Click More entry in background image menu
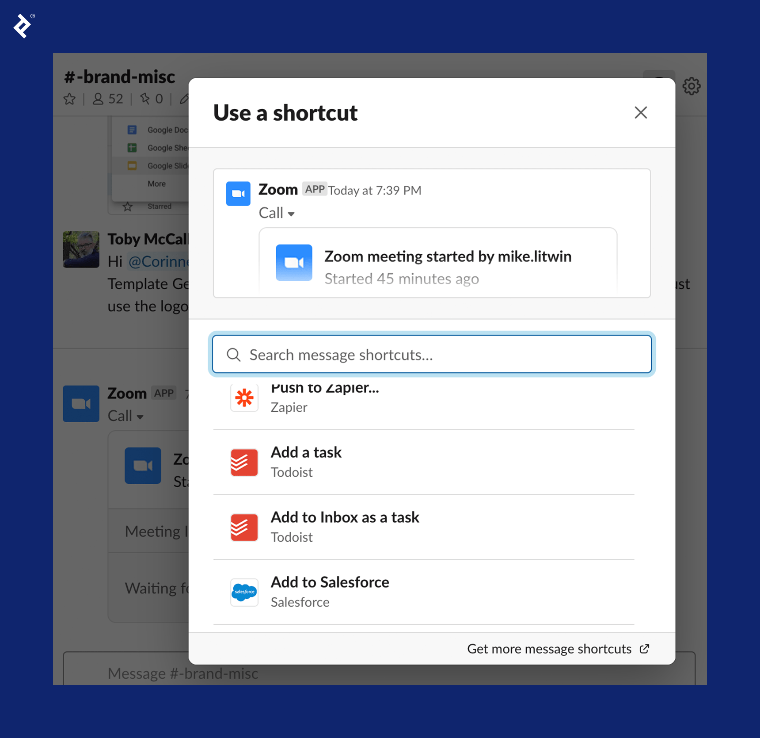This screenshot has width=760, height=738. pos(156,184)
